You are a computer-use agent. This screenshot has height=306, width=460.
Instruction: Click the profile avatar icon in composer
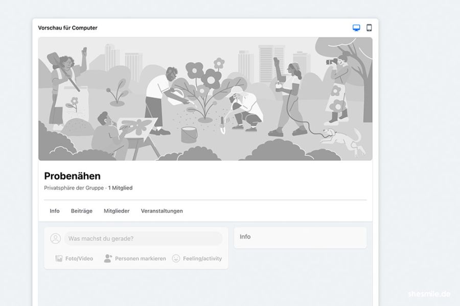[55, 238]
